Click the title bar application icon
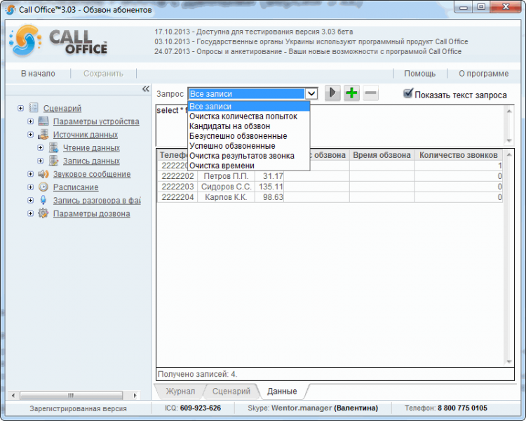 (11, 9)
